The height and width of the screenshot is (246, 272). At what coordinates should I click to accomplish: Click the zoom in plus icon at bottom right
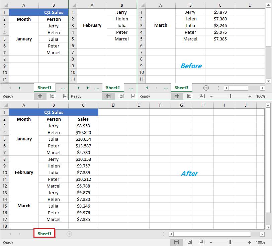[250, 242]
